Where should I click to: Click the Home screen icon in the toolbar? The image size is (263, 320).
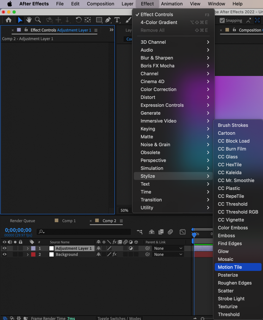tap(8, 20)
